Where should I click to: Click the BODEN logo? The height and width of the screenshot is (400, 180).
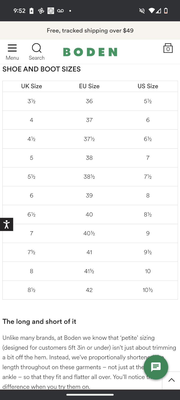coord(90,52)
